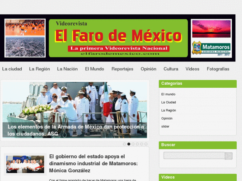This screenshot has width=242, height=181.
Task: Click the Matamoros Gobierno Municipal logo
Action: 211,48
